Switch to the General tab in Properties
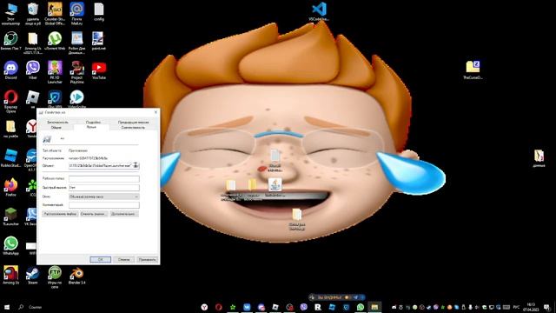The image size is (556, 313). click(56, 128)
